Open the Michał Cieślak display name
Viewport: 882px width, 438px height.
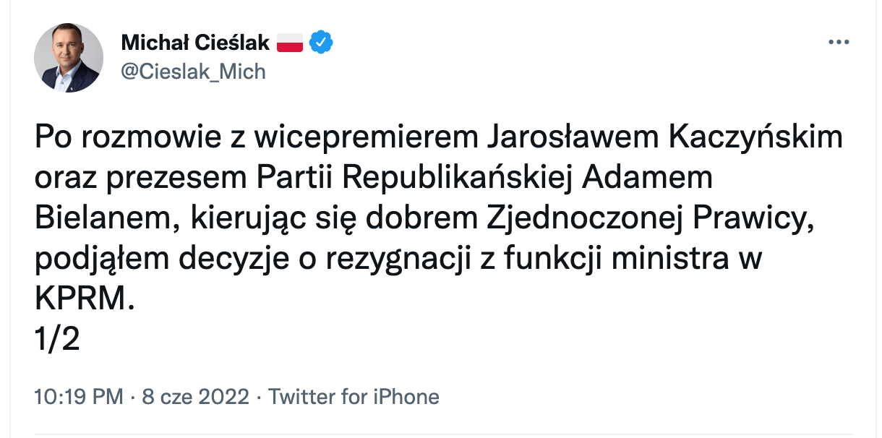pyautogui.click(x=195, y=43)
